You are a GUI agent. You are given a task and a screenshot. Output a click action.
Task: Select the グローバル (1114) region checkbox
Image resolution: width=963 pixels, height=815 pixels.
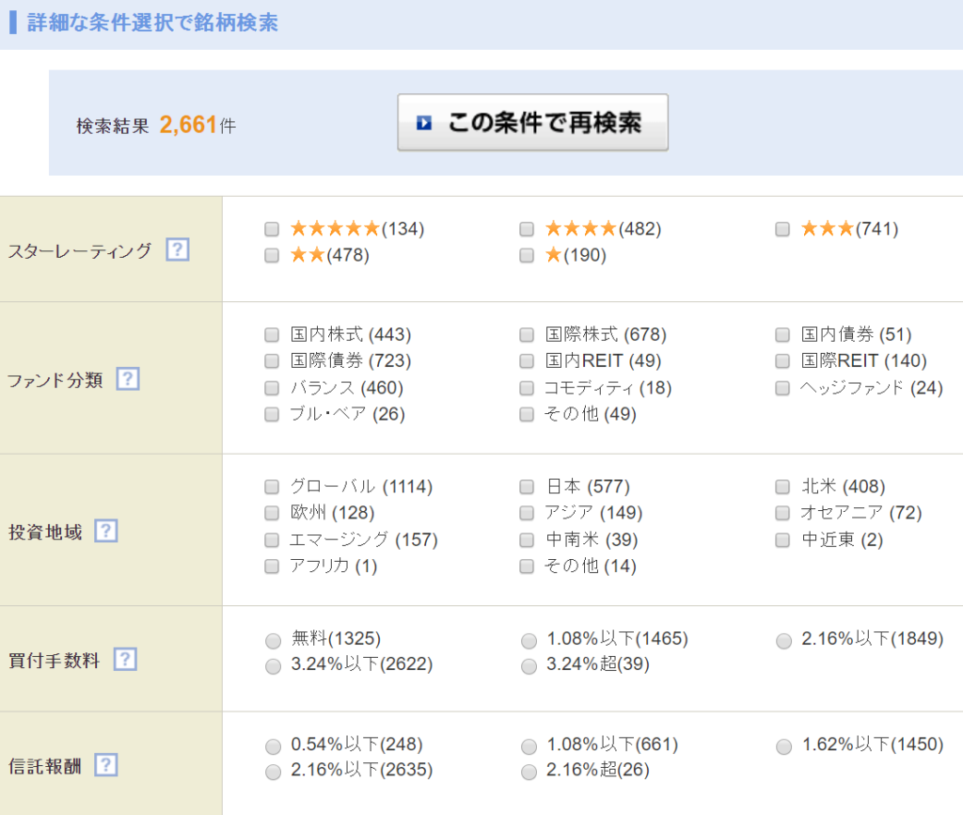[x=272, y=487]
